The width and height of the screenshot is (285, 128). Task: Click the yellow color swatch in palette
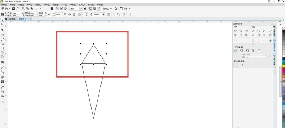(283, 66)
